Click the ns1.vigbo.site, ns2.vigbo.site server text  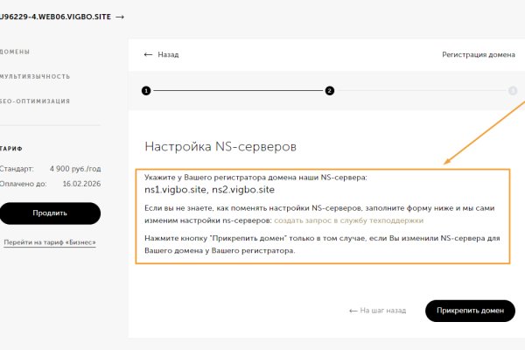coord(210,190)
